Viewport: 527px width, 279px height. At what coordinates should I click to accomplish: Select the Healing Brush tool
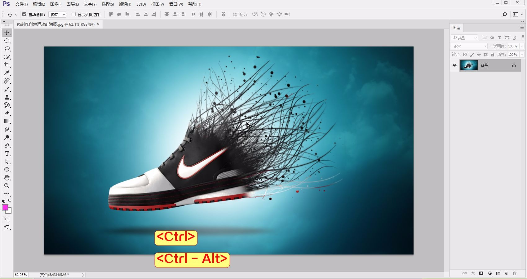tap(7, 81)
